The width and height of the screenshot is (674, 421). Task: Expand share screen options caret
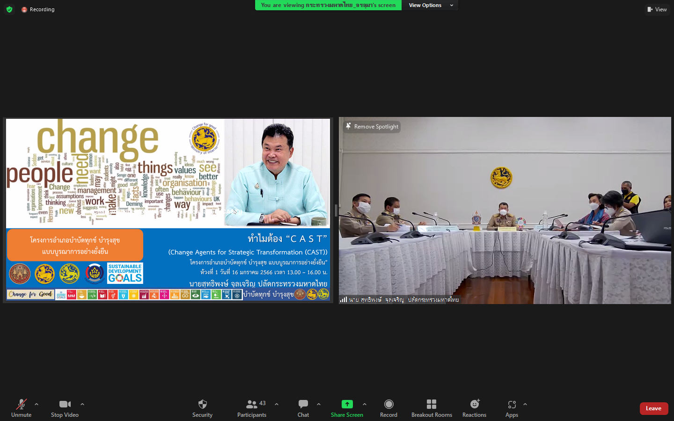(365, 404)
